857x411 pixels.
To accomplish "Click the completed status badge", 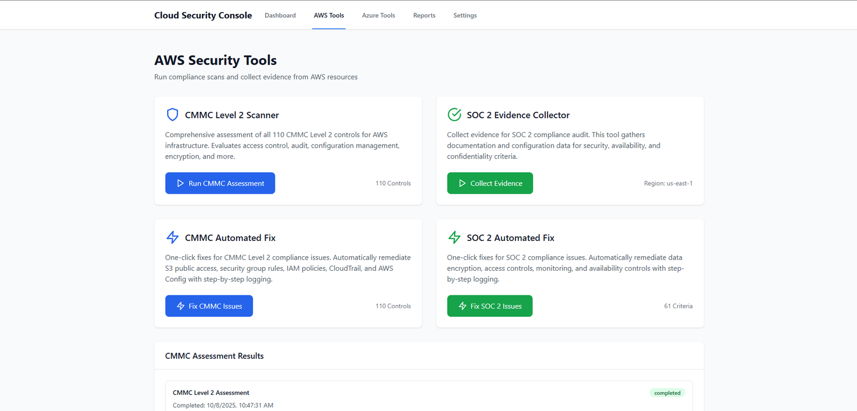I will [x=667, y=393].
